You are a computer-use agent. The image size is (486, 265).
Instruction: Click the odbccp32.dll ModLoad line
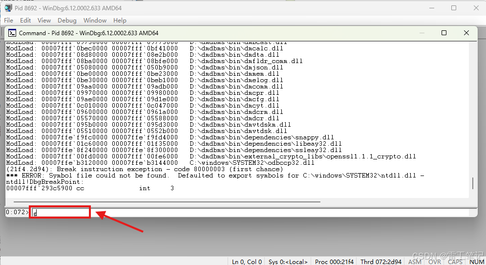pos(160,163)
